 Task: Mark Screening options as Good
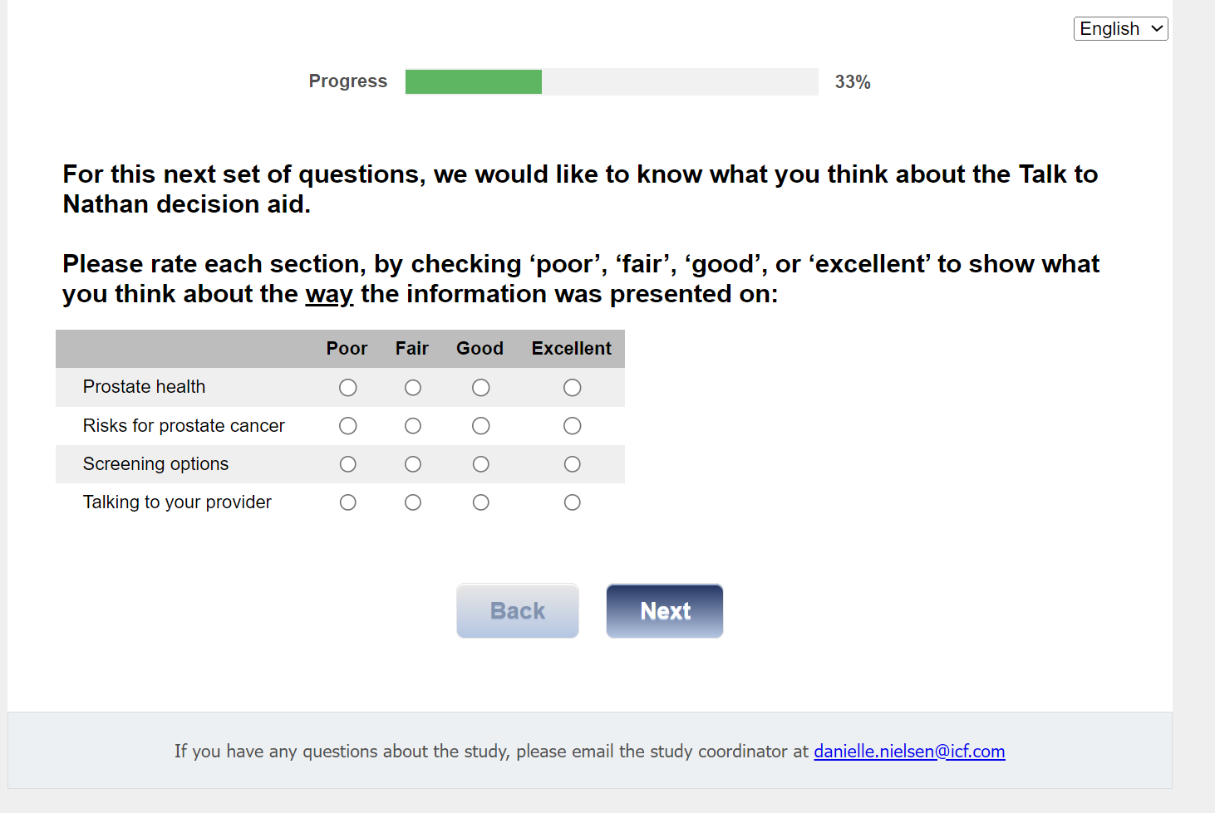click(481, 464)
